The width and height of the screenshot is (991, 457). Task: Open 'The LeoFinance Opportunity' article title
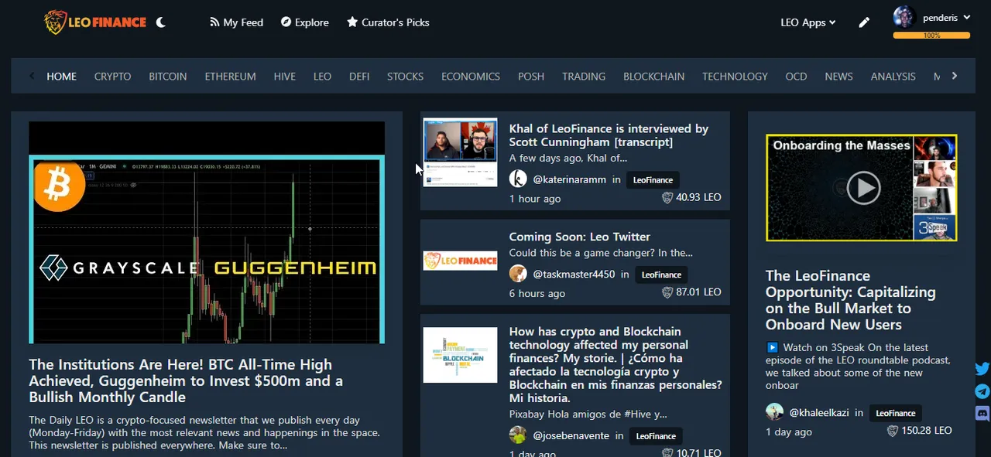pos(851,300)
